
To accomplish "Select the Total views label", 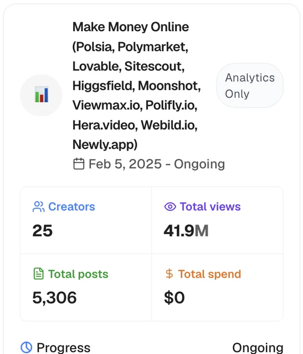I will click(x=210, y=206).
